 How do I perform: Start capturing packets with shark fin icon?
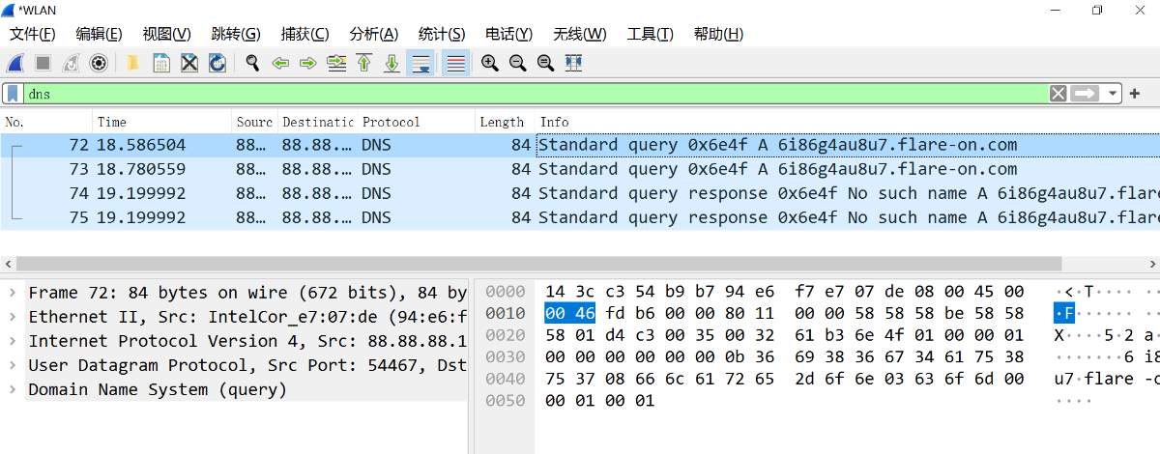tap(15, 64)
